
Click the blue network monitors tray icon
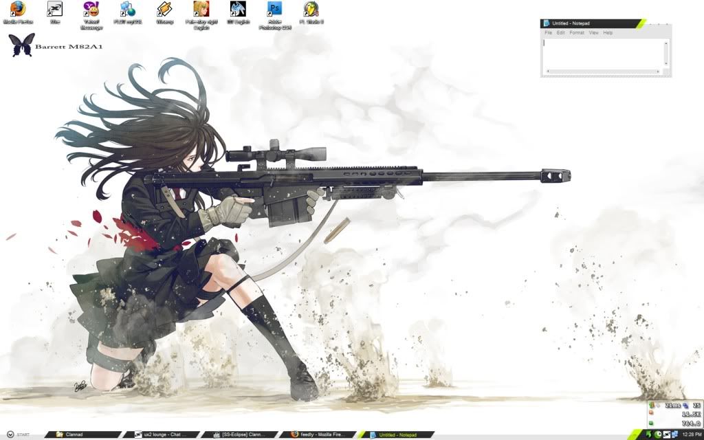click(675, 434)
